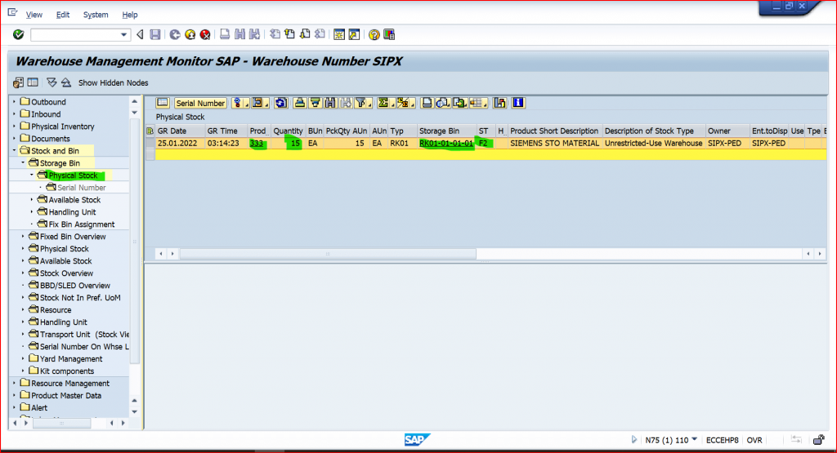Click the Sort Descending icon

click(x=315, y=103)
